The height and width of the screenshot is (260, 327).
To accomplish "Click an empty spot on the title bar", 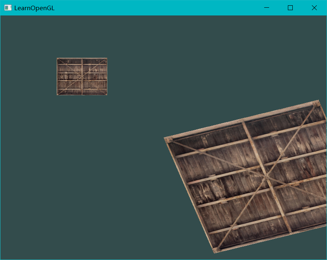I will [x=163, y=7].
